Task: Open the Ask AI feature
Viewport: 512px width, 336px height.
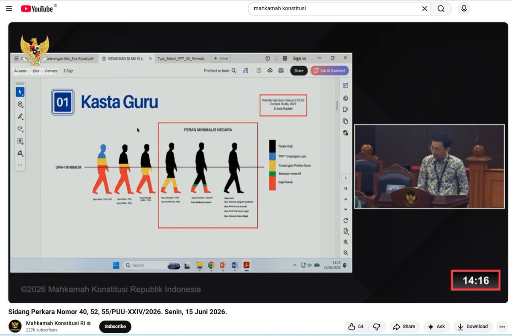Action: click(436, 327)
